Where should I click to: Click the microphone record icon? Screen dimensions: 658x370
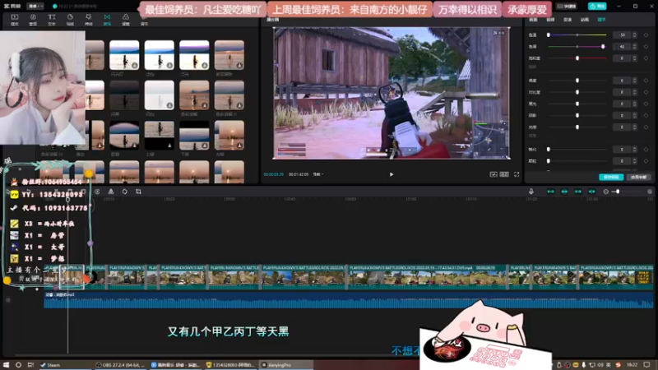[531, 192]
